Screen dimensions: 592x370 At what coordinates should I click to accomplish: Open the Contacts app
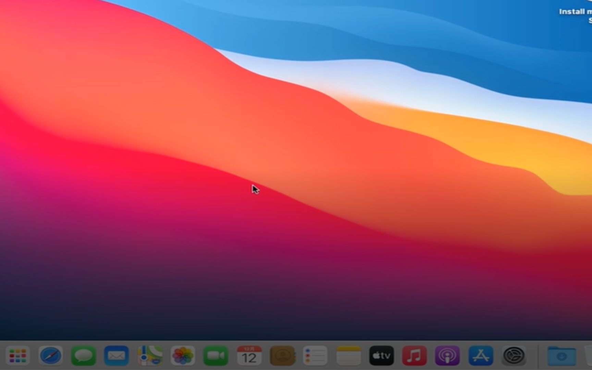(282, 356)
